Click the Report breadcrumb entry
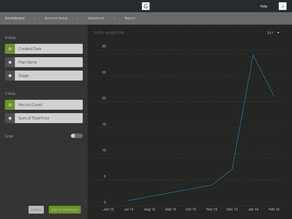Image resolution: width=292 pixels, height=219 pixels. tap(129, 18)
